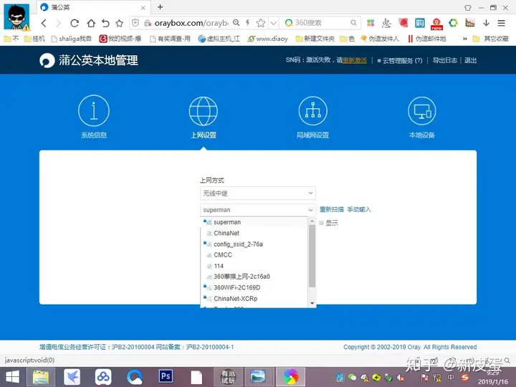Click 退出 to log out
Screen dimensions: 516x387
click(470, 60)
